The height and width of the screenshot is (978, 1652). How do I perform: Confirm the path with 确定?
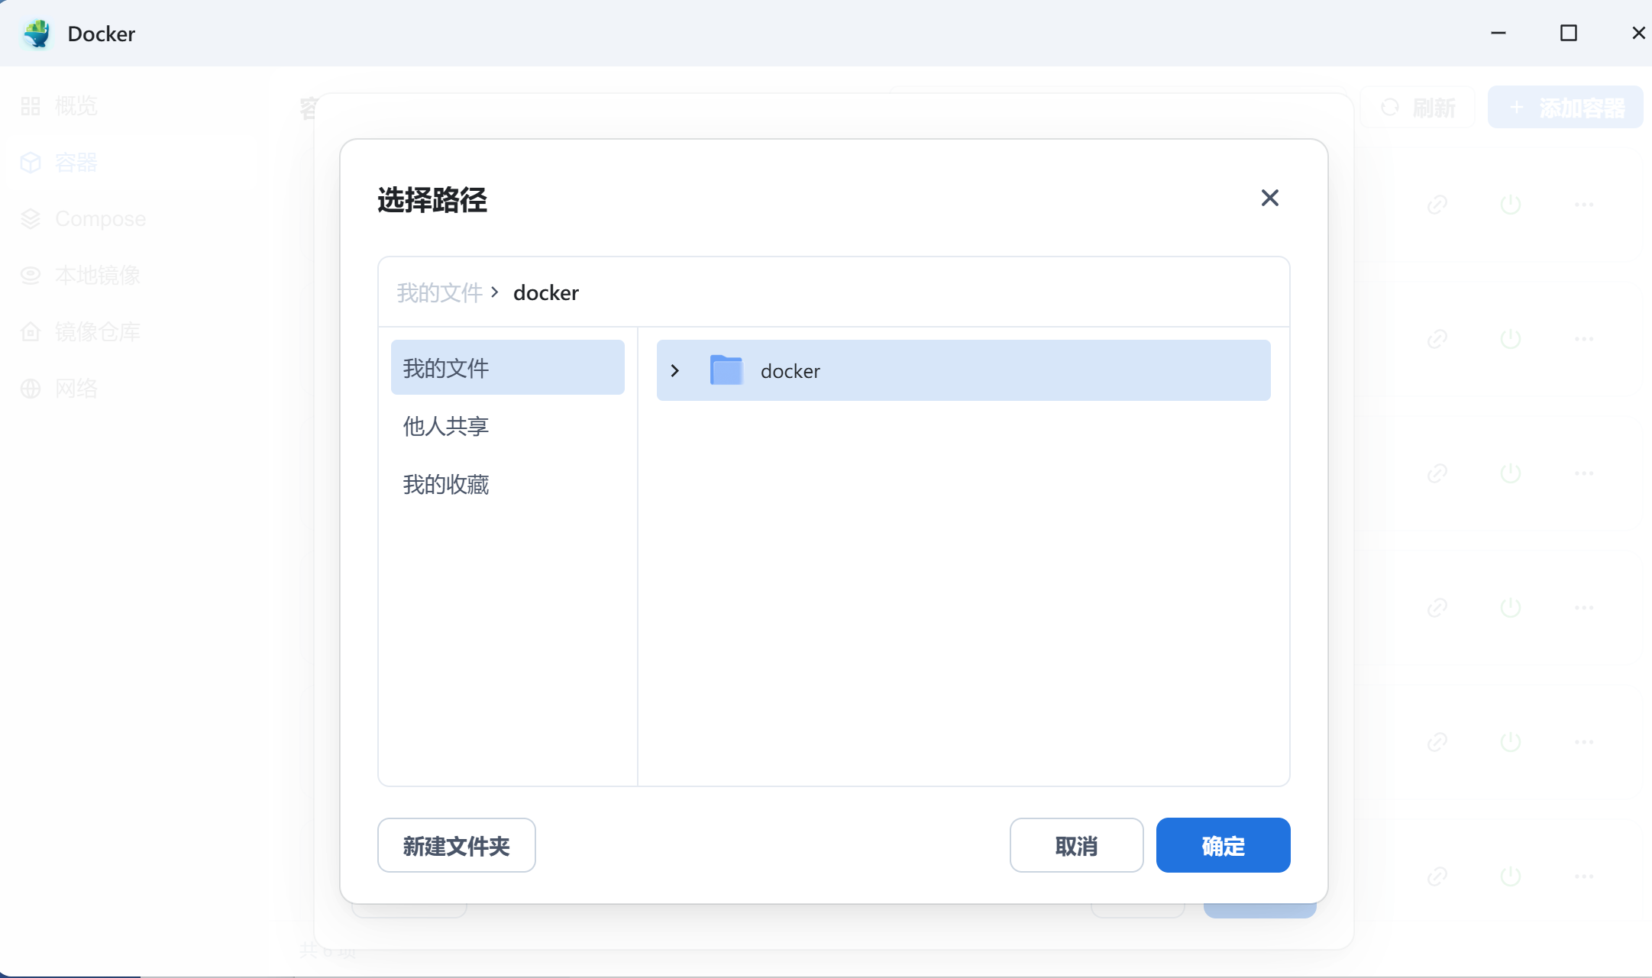tap(1223, 846)
